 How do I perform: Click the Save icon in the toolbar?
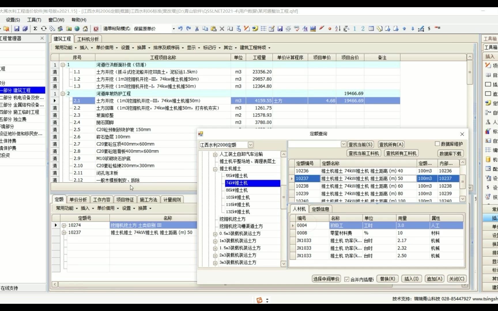pos(17,29)
